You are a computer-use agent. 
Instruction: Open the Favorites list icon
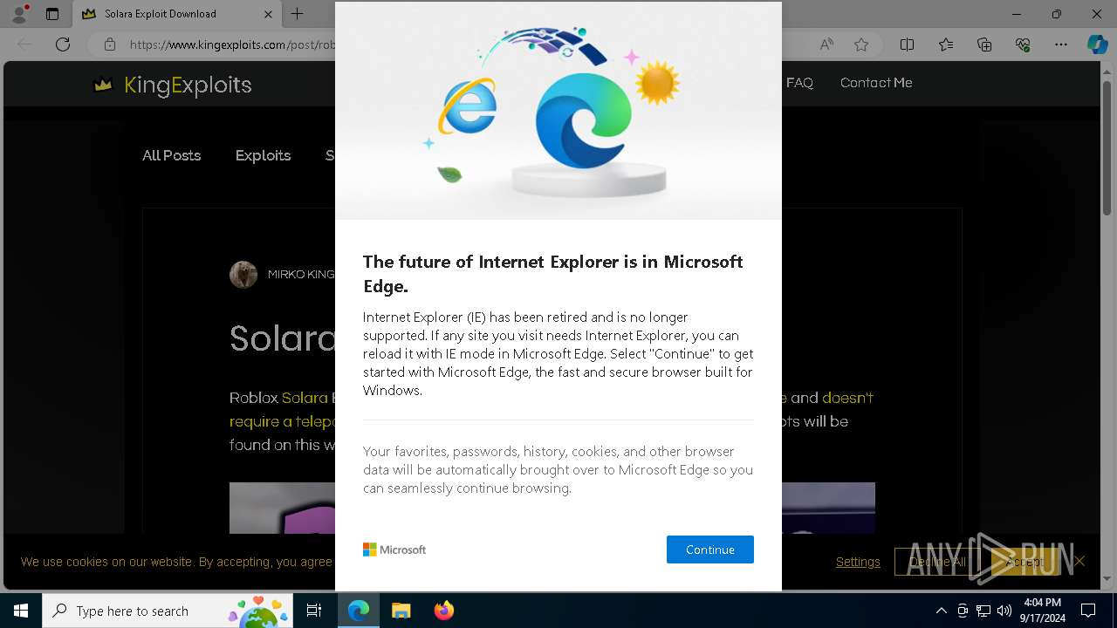coord(946,44)
